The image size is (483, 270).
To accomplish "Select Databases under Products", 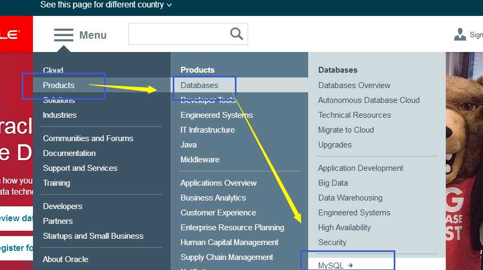I will (199, 85).
